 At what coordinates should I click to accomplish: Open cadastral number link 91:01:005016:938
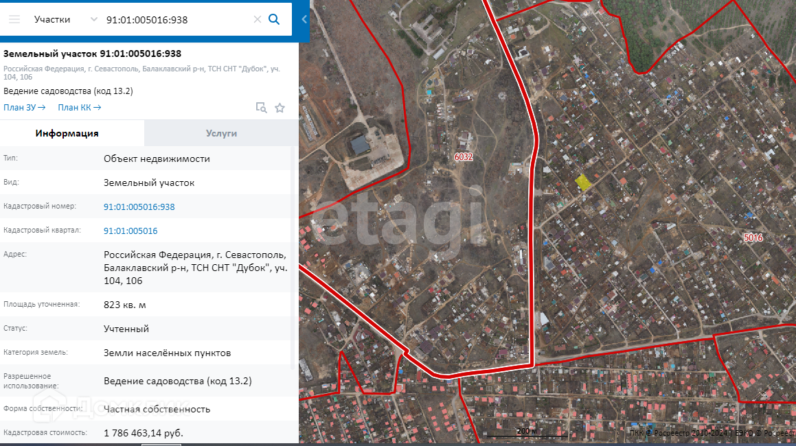click(x=139, y=207)
